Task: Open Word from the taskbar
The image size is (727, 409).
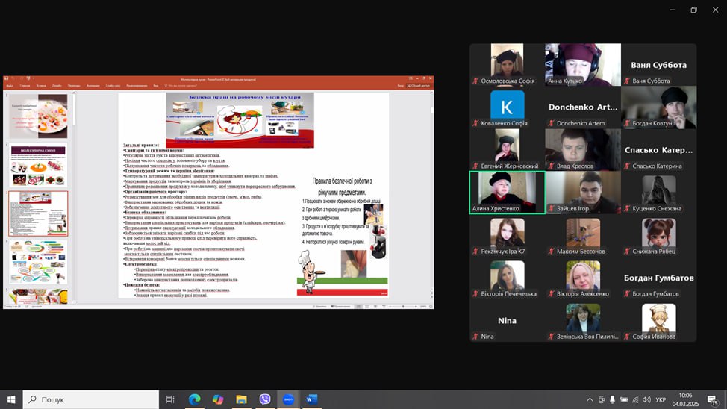Action: [311, 399]
